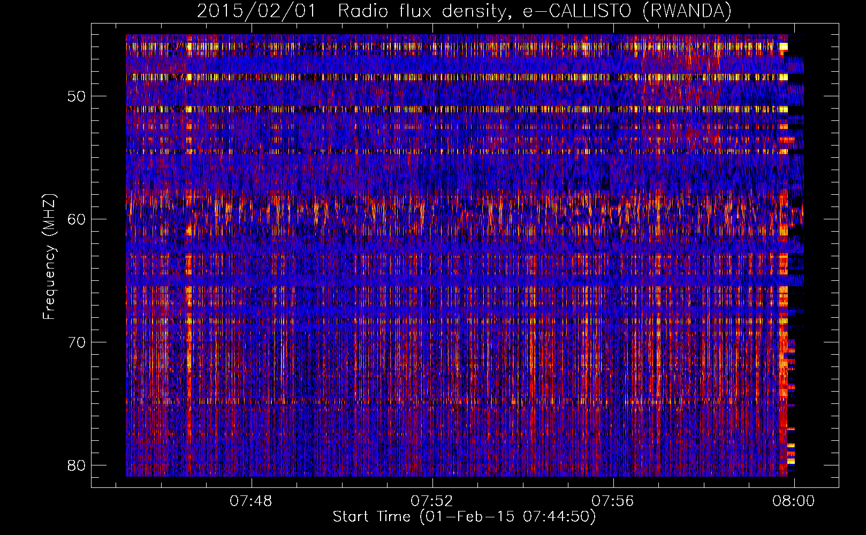Click the 60 MHz frequency tick label
Viewport: 866px width, 535px height.
[x=77, y=219]
